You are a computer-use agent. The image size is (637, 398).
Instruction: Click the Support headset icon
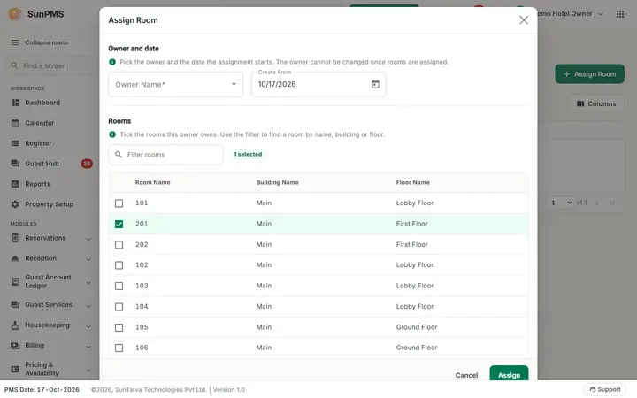tap(592, 389)
